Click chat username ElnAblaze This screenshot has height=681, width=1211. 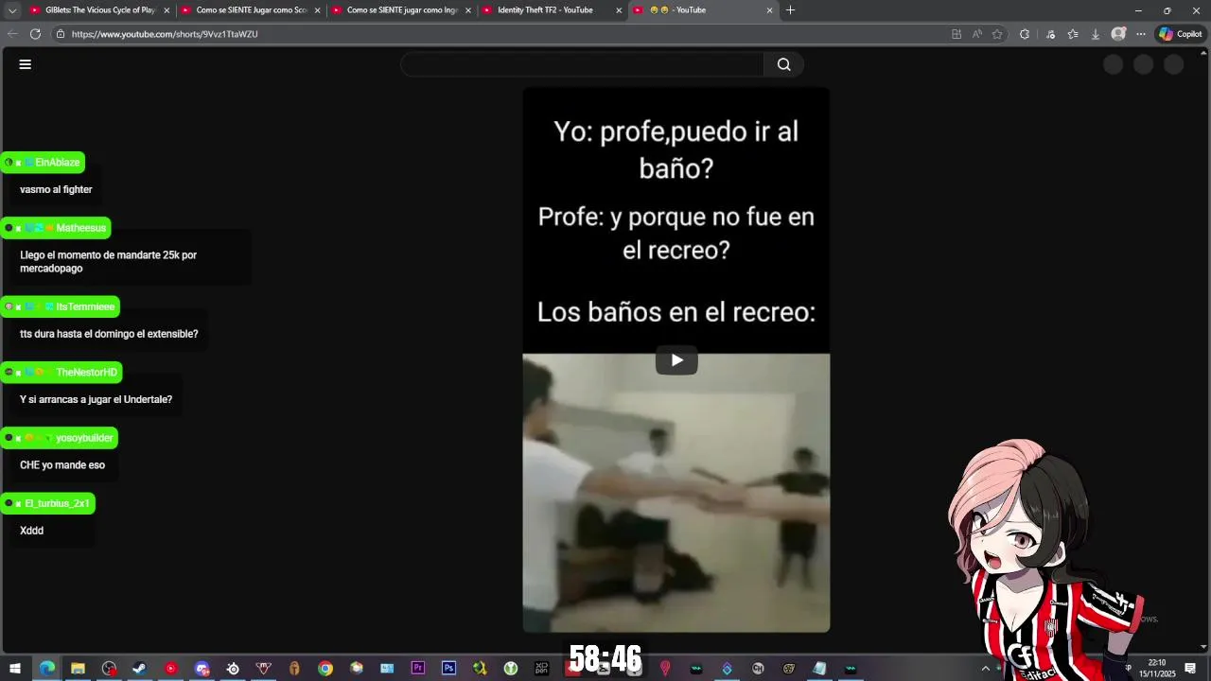tap(58, 163)
